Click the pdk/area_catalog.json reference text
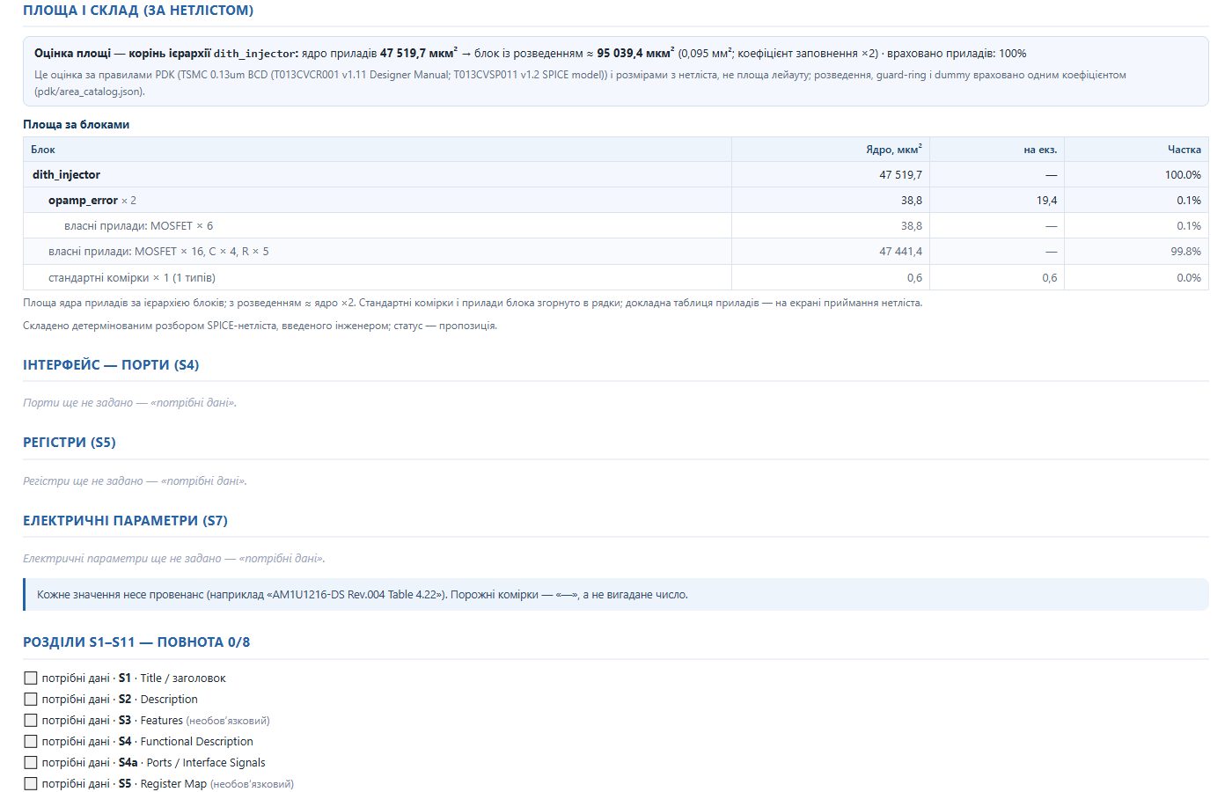 coord(90,91)
